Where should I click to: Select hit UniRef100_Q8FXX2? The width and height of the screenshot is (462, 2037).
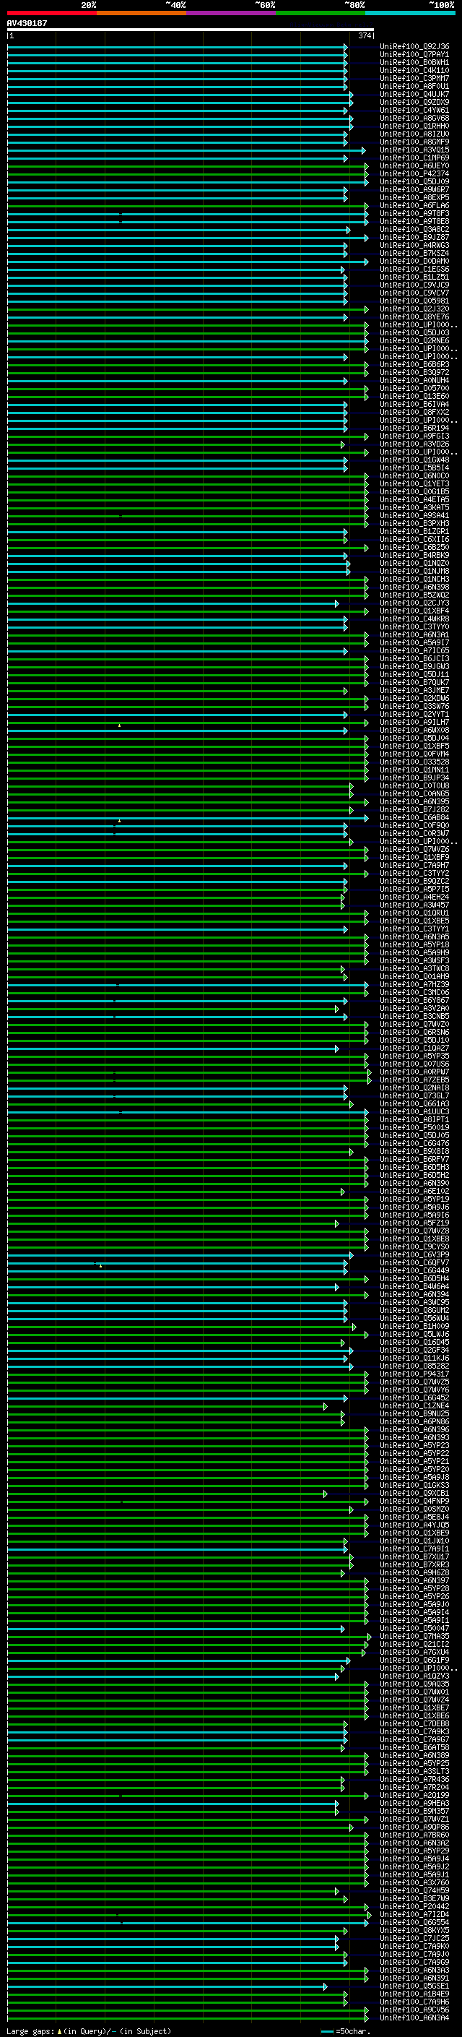click(414, 412)
